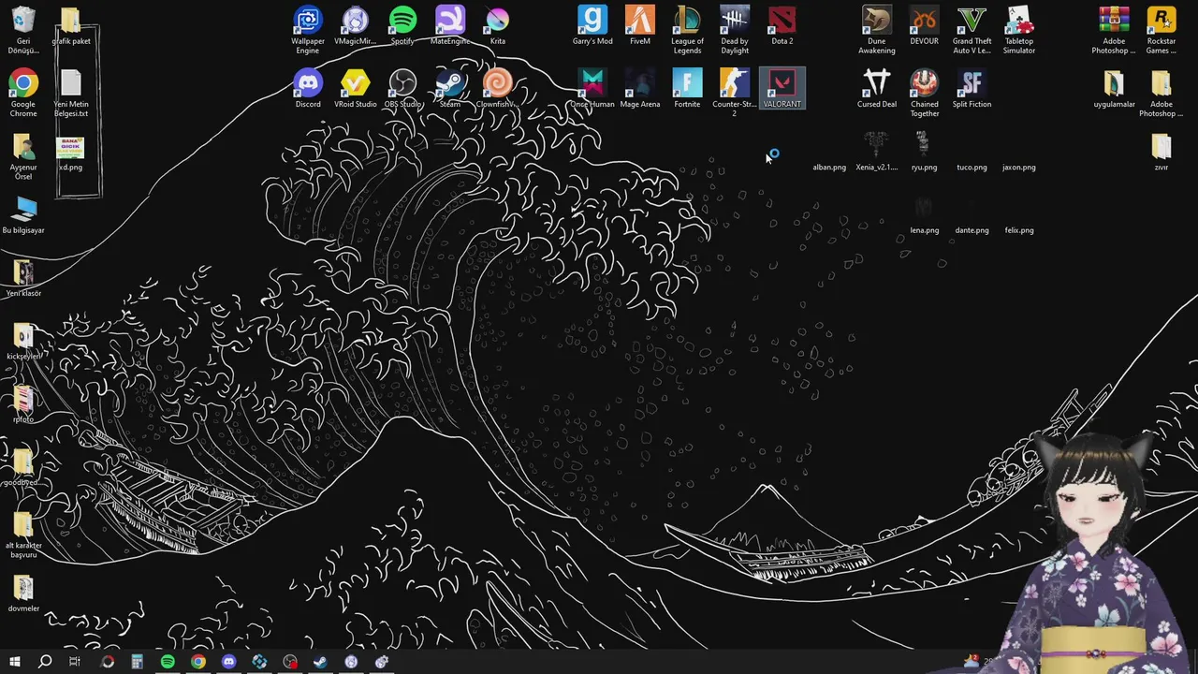This screenshot has height=674, width=1198.
Task: Open ryu.png image file
Action: [925, 151]
